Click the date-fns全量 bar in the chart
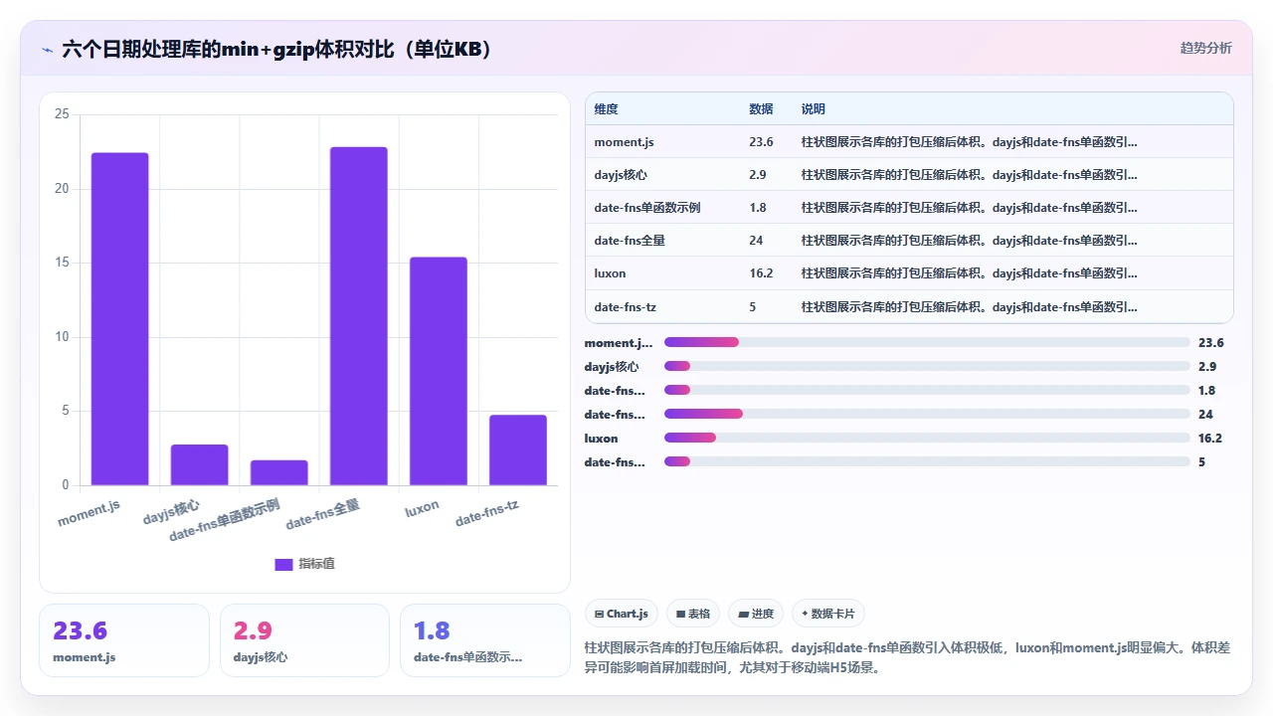Screen dimensions: 1273x716 point(358,316)
